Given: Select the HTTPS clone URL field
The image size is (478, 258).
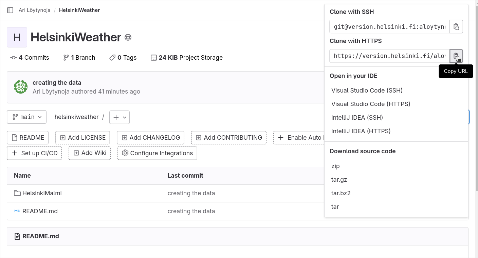Looking at the screenshot, I should 389,56.
